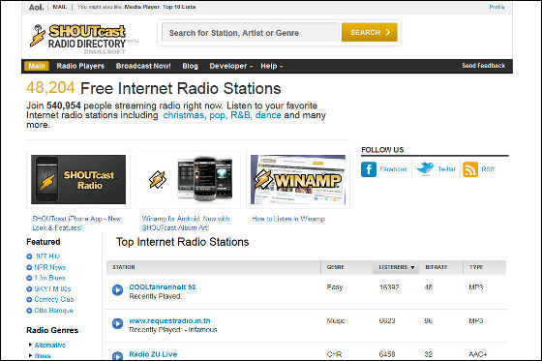Screen dimensions: 542x361
Task: Select the Main tab
Action: coord(37,66)
